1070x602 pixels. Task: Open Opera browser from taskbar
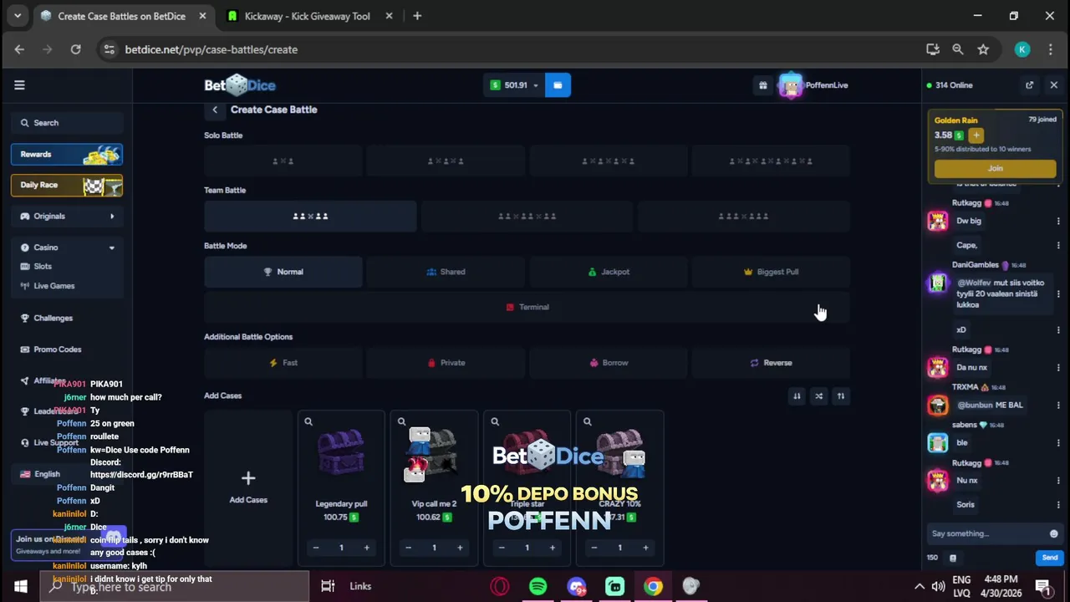(500, 586)
